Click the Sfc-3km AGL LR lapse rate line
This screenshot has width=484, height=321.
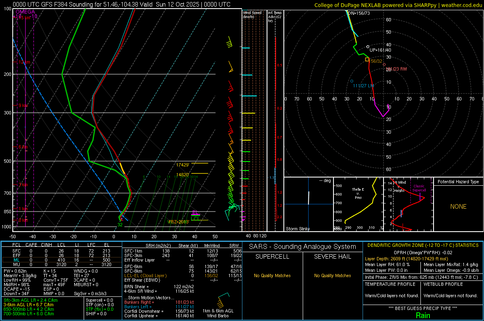point(31,301)
